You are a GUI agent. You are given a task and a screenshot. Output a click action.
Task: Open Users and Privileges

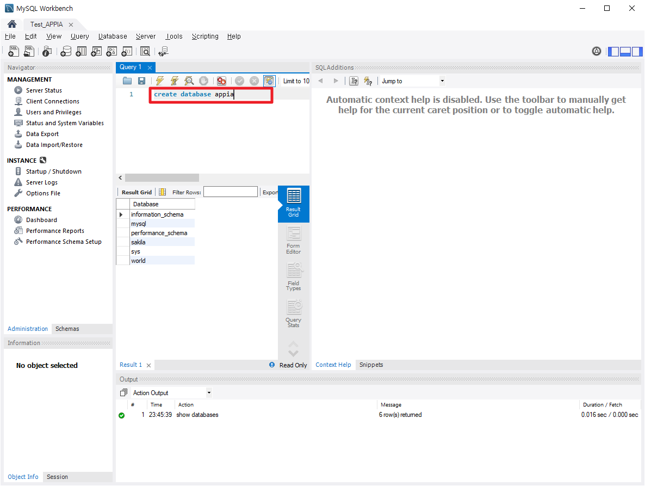[53, 112]
